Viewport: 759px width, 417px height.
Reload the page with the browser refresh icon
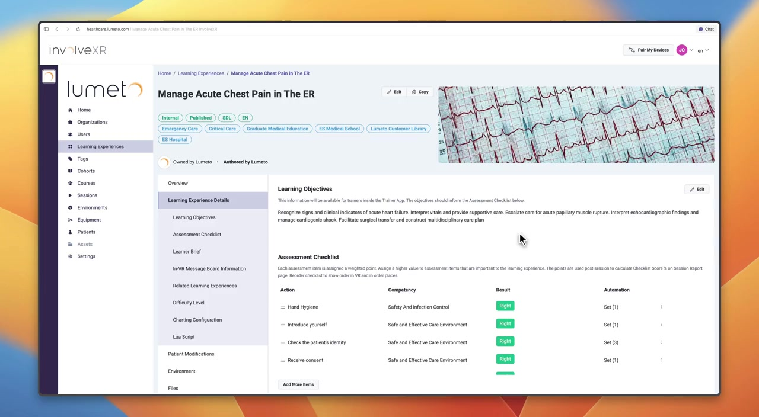(78, 29)
